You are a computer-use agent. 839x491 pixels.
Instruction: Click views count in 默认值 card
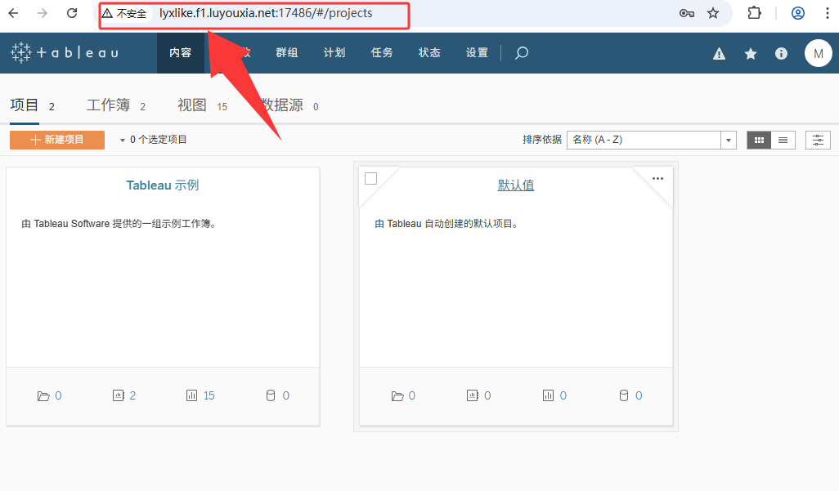pos(555,395)
